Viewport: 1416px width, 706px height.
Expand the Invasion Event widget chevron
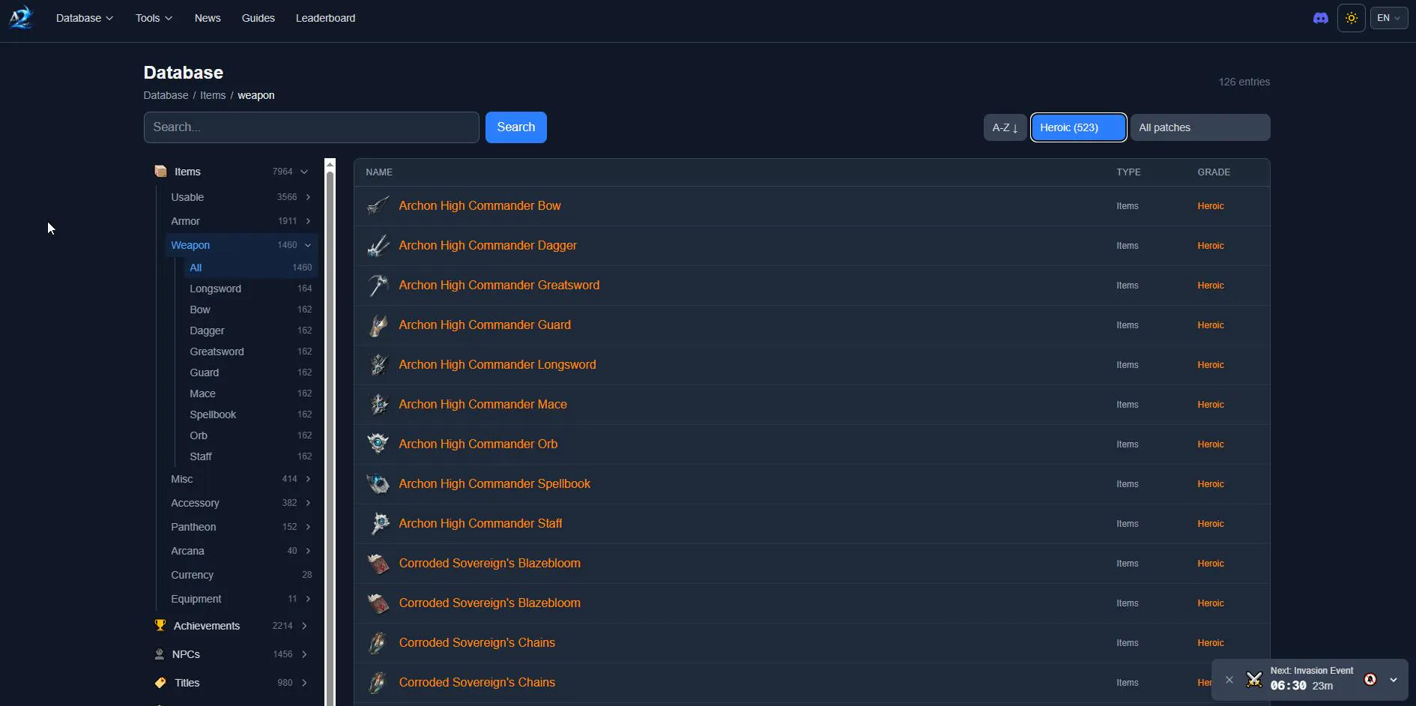(x=1394, y=680)
